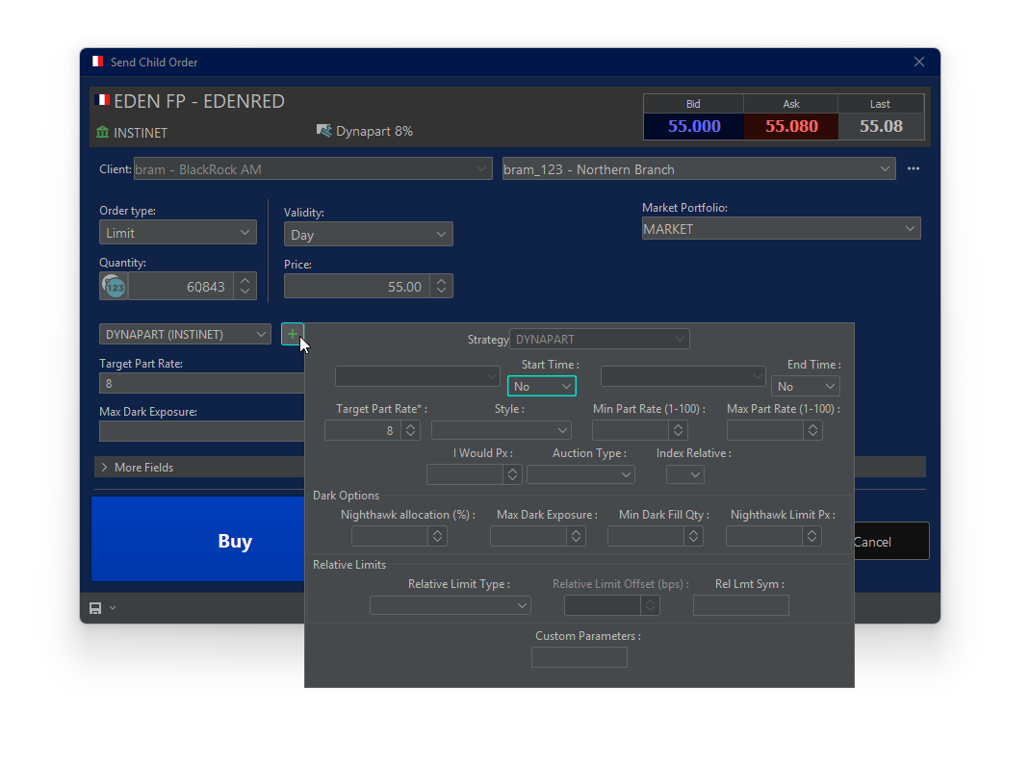Open the bram_123 - Northern Branch dropdown
Screen dimensions: 1030x765
[699, 168]
